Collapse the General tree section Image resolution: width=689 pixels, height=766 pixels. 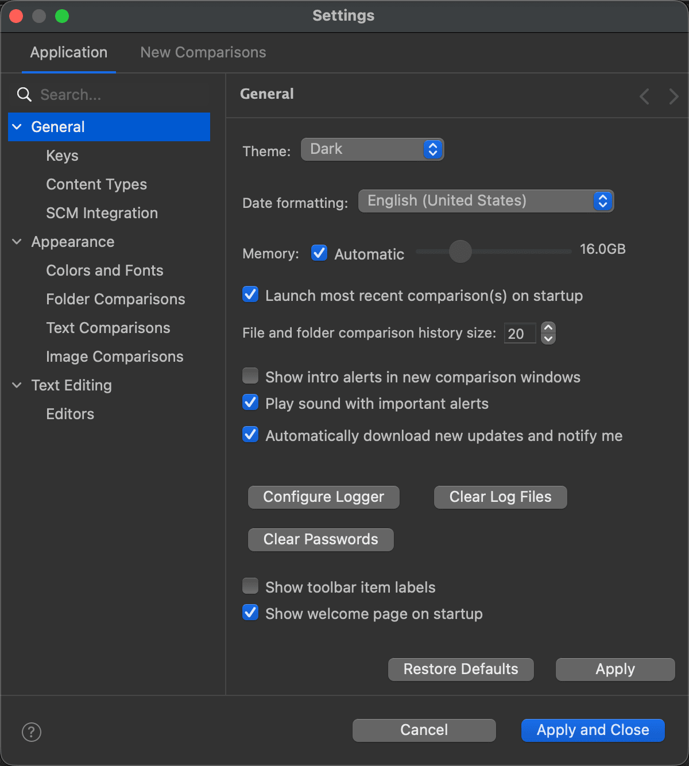(x=17, y=127)
